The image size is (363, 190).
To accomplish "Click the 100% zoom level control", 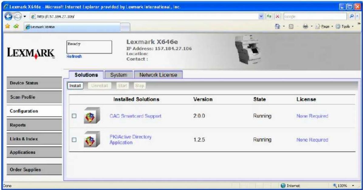I will [340, 186].
